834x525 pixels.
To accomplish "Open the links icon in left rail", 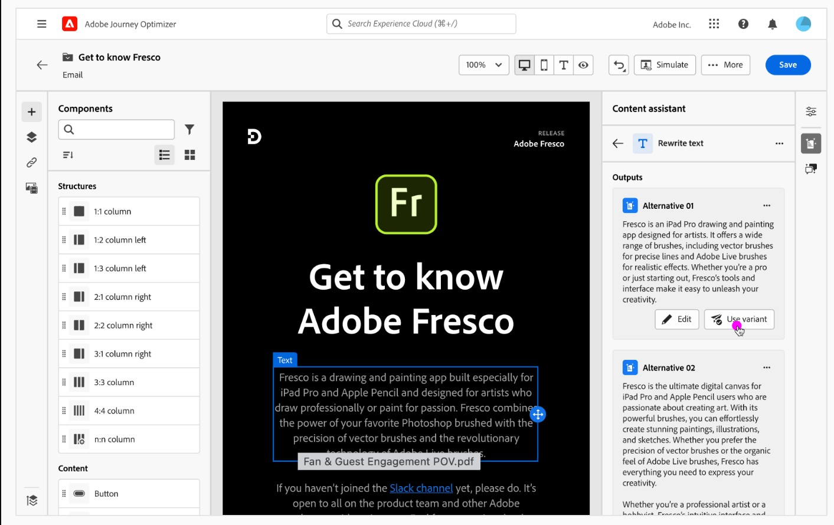I will coord(32,162).
